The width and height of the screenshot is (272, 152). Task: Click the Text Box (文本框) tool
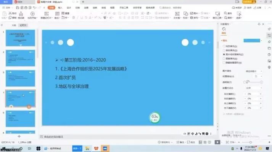[177, 16]
